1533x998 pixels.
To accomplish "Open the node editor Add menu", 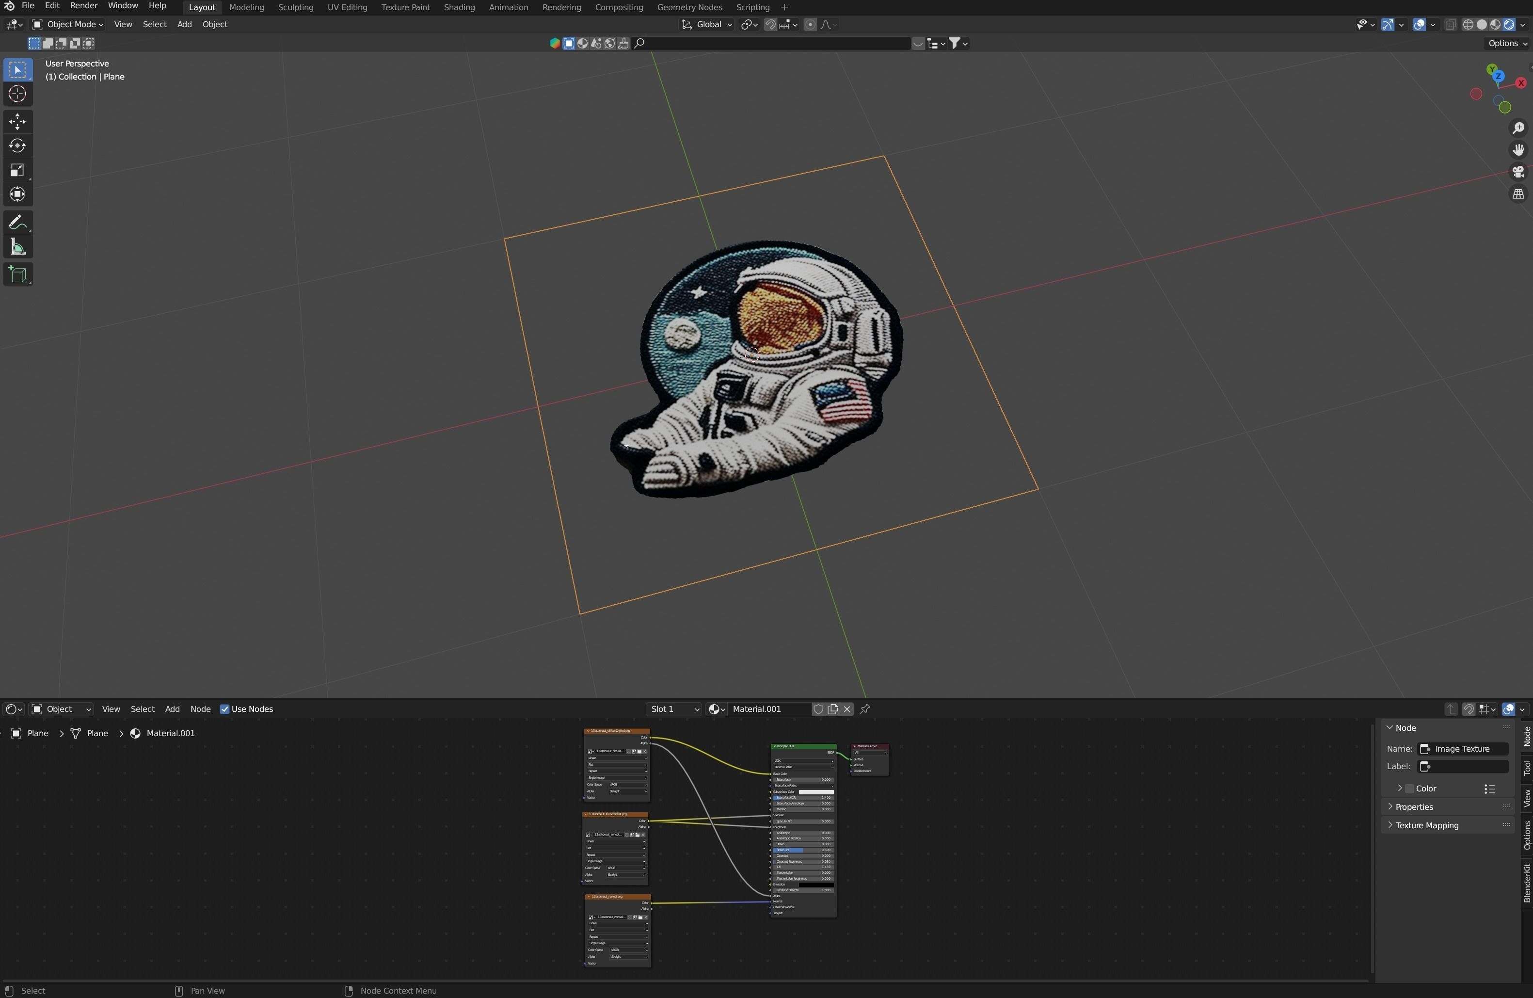I will [x=172, y=709].
